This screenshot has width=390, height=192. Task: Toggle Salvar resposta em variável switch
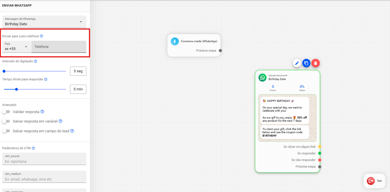[6, 121]
